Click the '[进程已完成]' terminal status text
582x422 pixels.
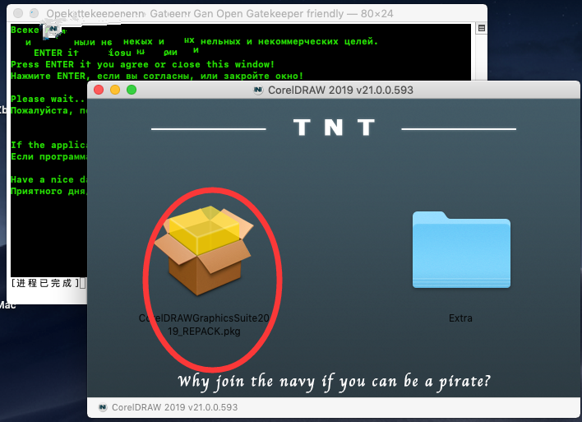click(45, 283)
